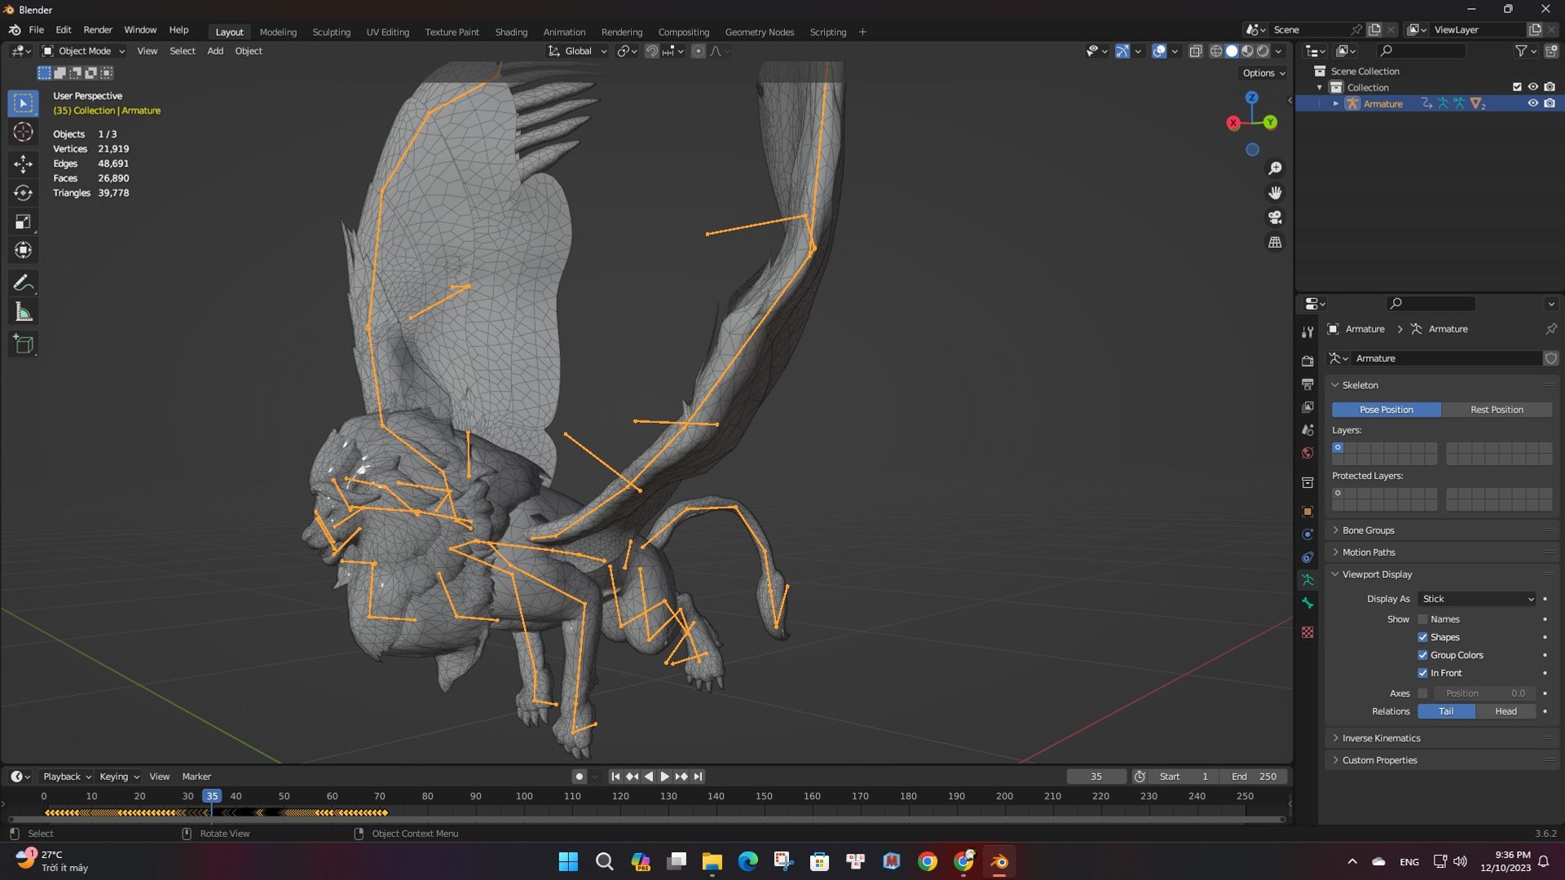Select wireframe viewport shading
This screenshot has width=1565, height=880.
[1216, 51]
